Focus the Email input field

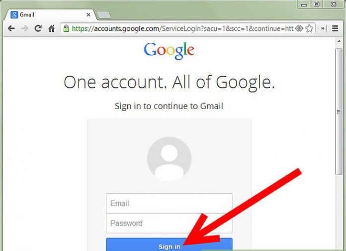click(x=169, y=203)
